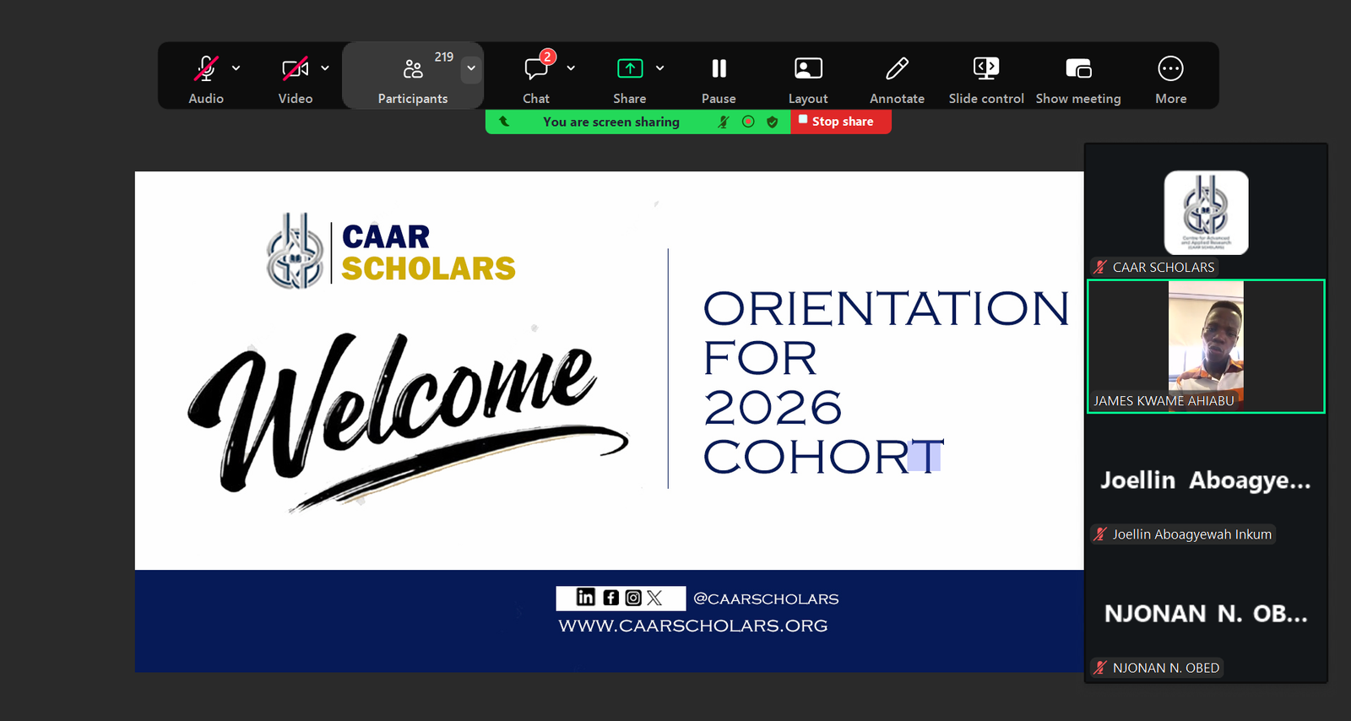Expand the Share options arrow
The image size is (1351, 721).
click(x=660, y=68)
